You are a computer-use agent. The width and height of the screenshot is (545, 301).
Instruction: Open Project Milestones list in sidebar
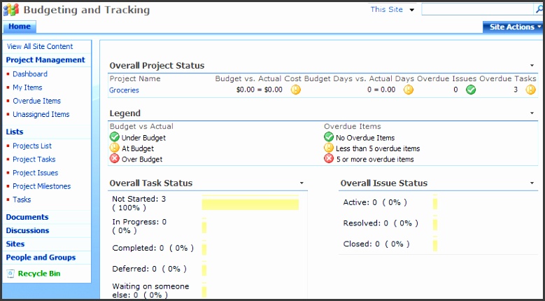pos(41,186)
